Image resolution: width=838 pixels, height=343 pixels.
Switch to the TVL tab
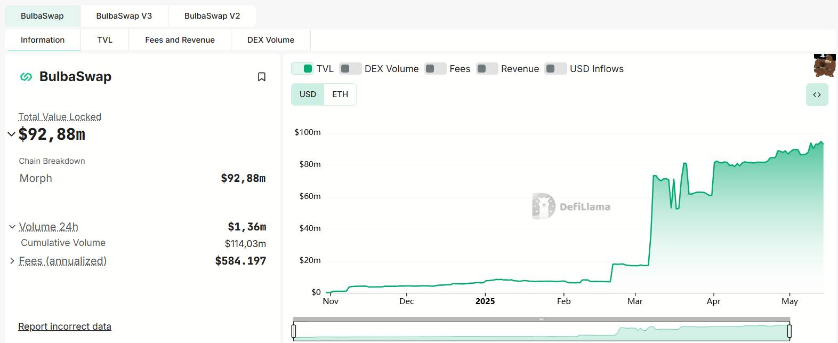coord(105,40)
